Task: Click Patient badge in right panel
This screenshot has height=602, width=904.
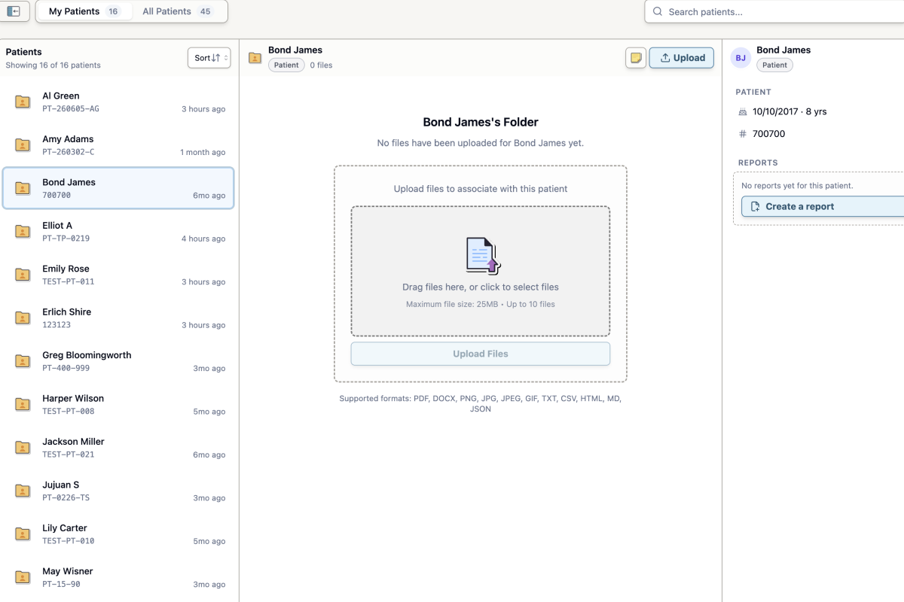Action: (774, 65)
